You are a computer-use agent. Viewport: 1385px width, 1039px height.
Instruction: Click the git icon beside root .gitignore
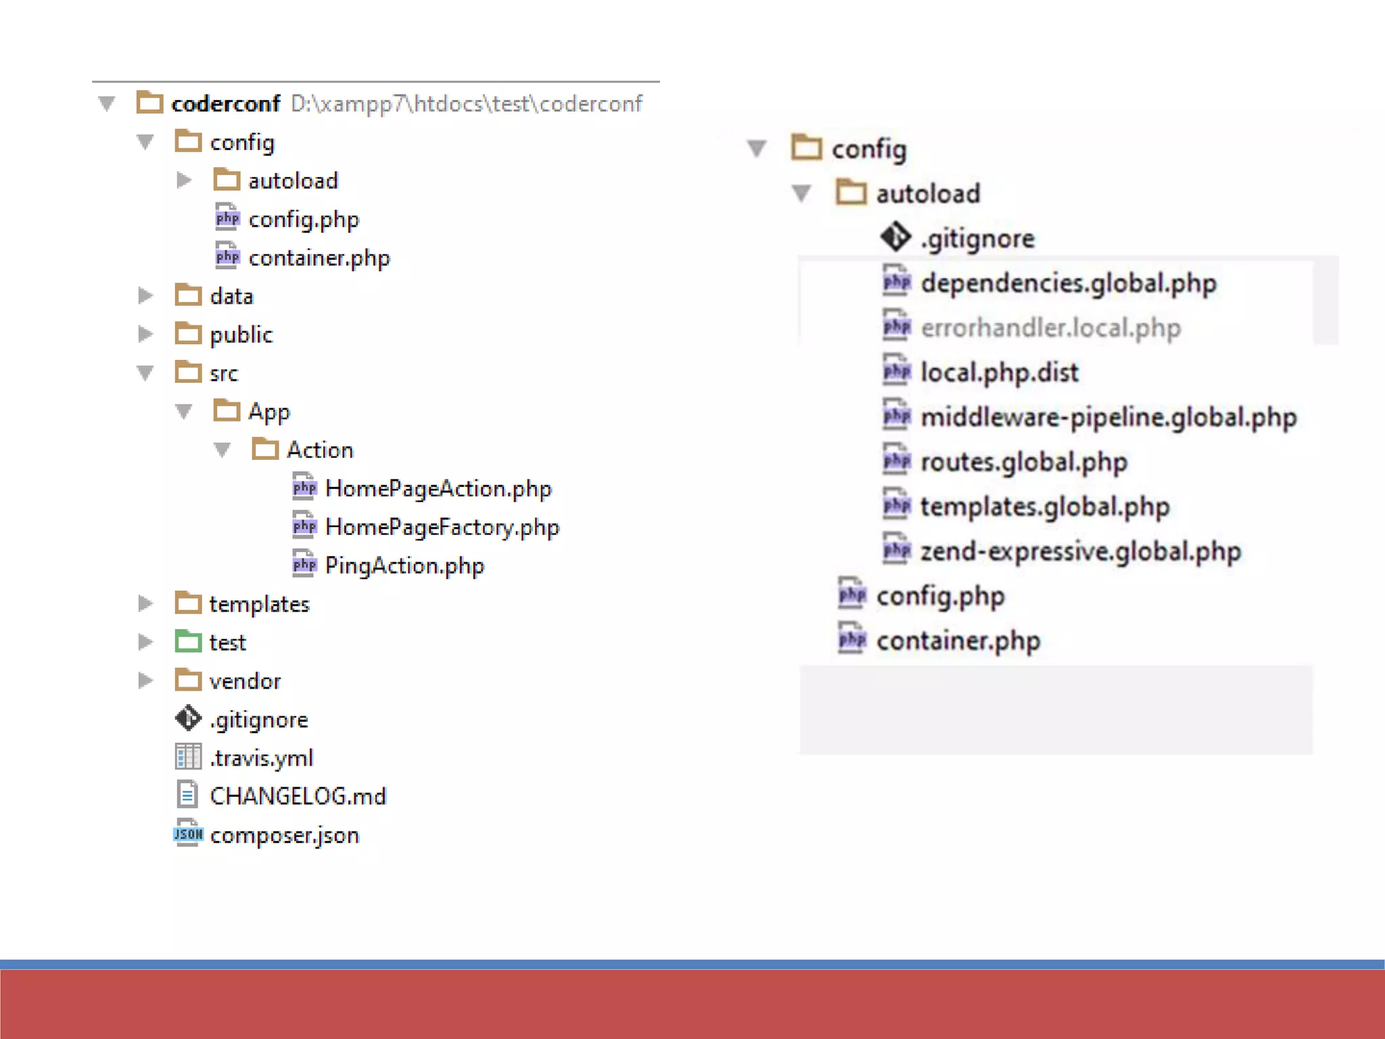pyautogui.click(x=188, y=718)
